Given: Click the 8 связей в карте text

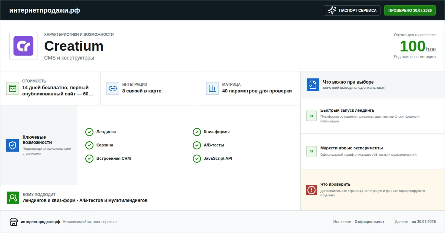Looking at the screenshot, I should (x=142, y=91).
